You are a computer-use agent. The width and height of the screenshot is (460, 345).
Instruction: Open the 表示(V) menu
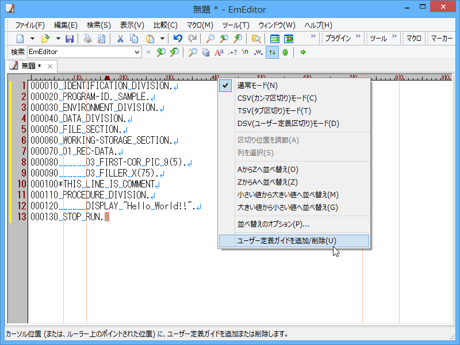click(x=132, y=25)
